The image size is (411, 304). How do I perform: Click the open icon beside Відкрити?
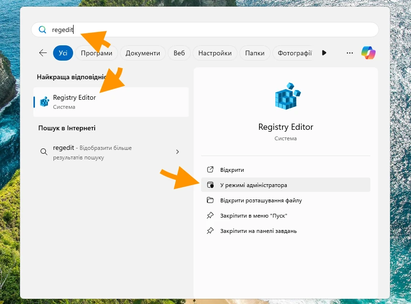tap(210, 169)
